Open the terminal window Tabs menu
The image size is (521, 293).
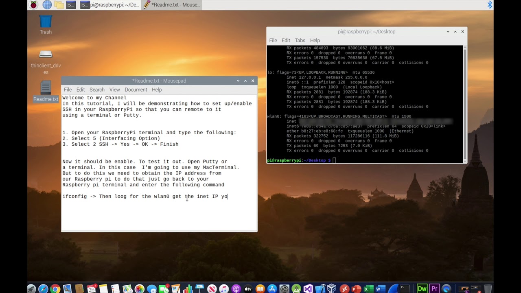(x=300, y=40)
